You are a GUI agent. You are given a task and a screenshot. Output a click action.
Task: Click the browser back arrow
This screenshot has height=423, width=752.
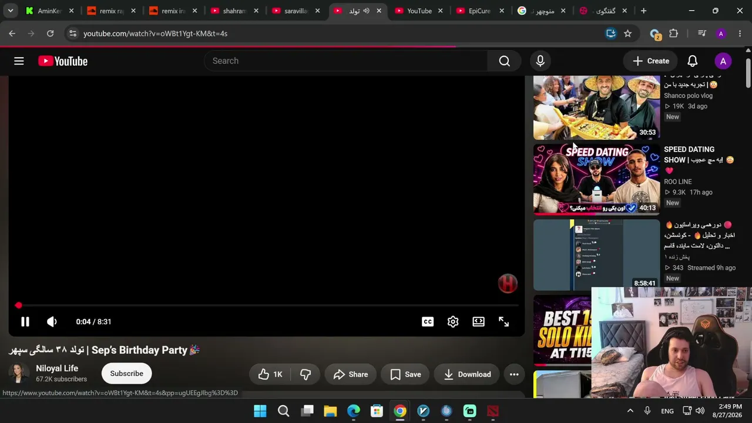(x=12, y=33)
